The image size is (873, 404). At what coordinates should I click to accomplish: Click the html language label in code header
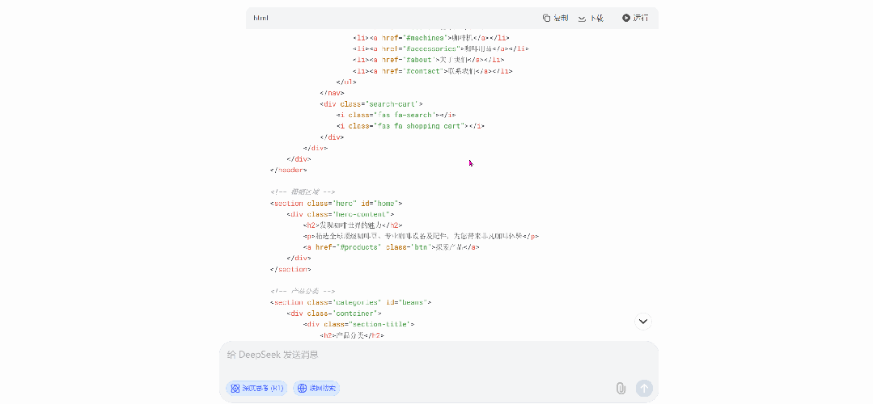tap(261, 18)
